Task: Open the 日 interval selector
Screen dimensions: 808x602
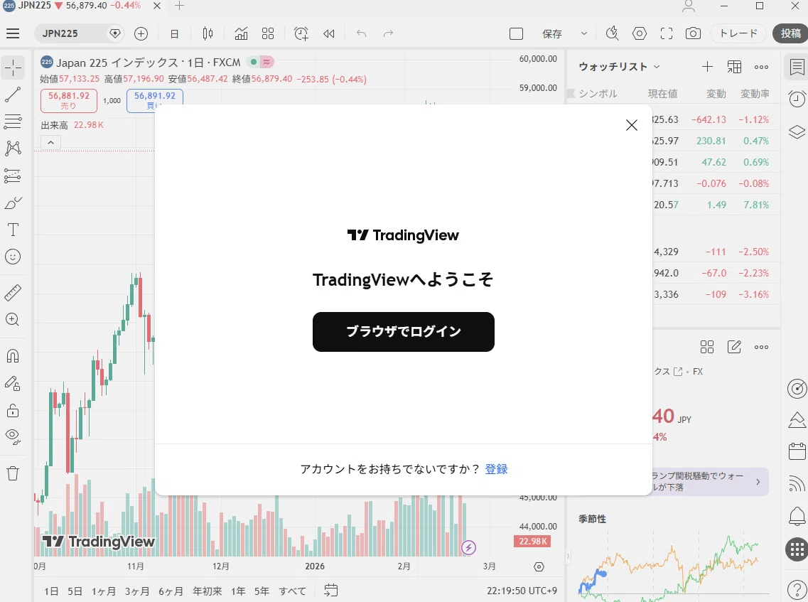Action: pyautogui.click(x=174, y=33)
